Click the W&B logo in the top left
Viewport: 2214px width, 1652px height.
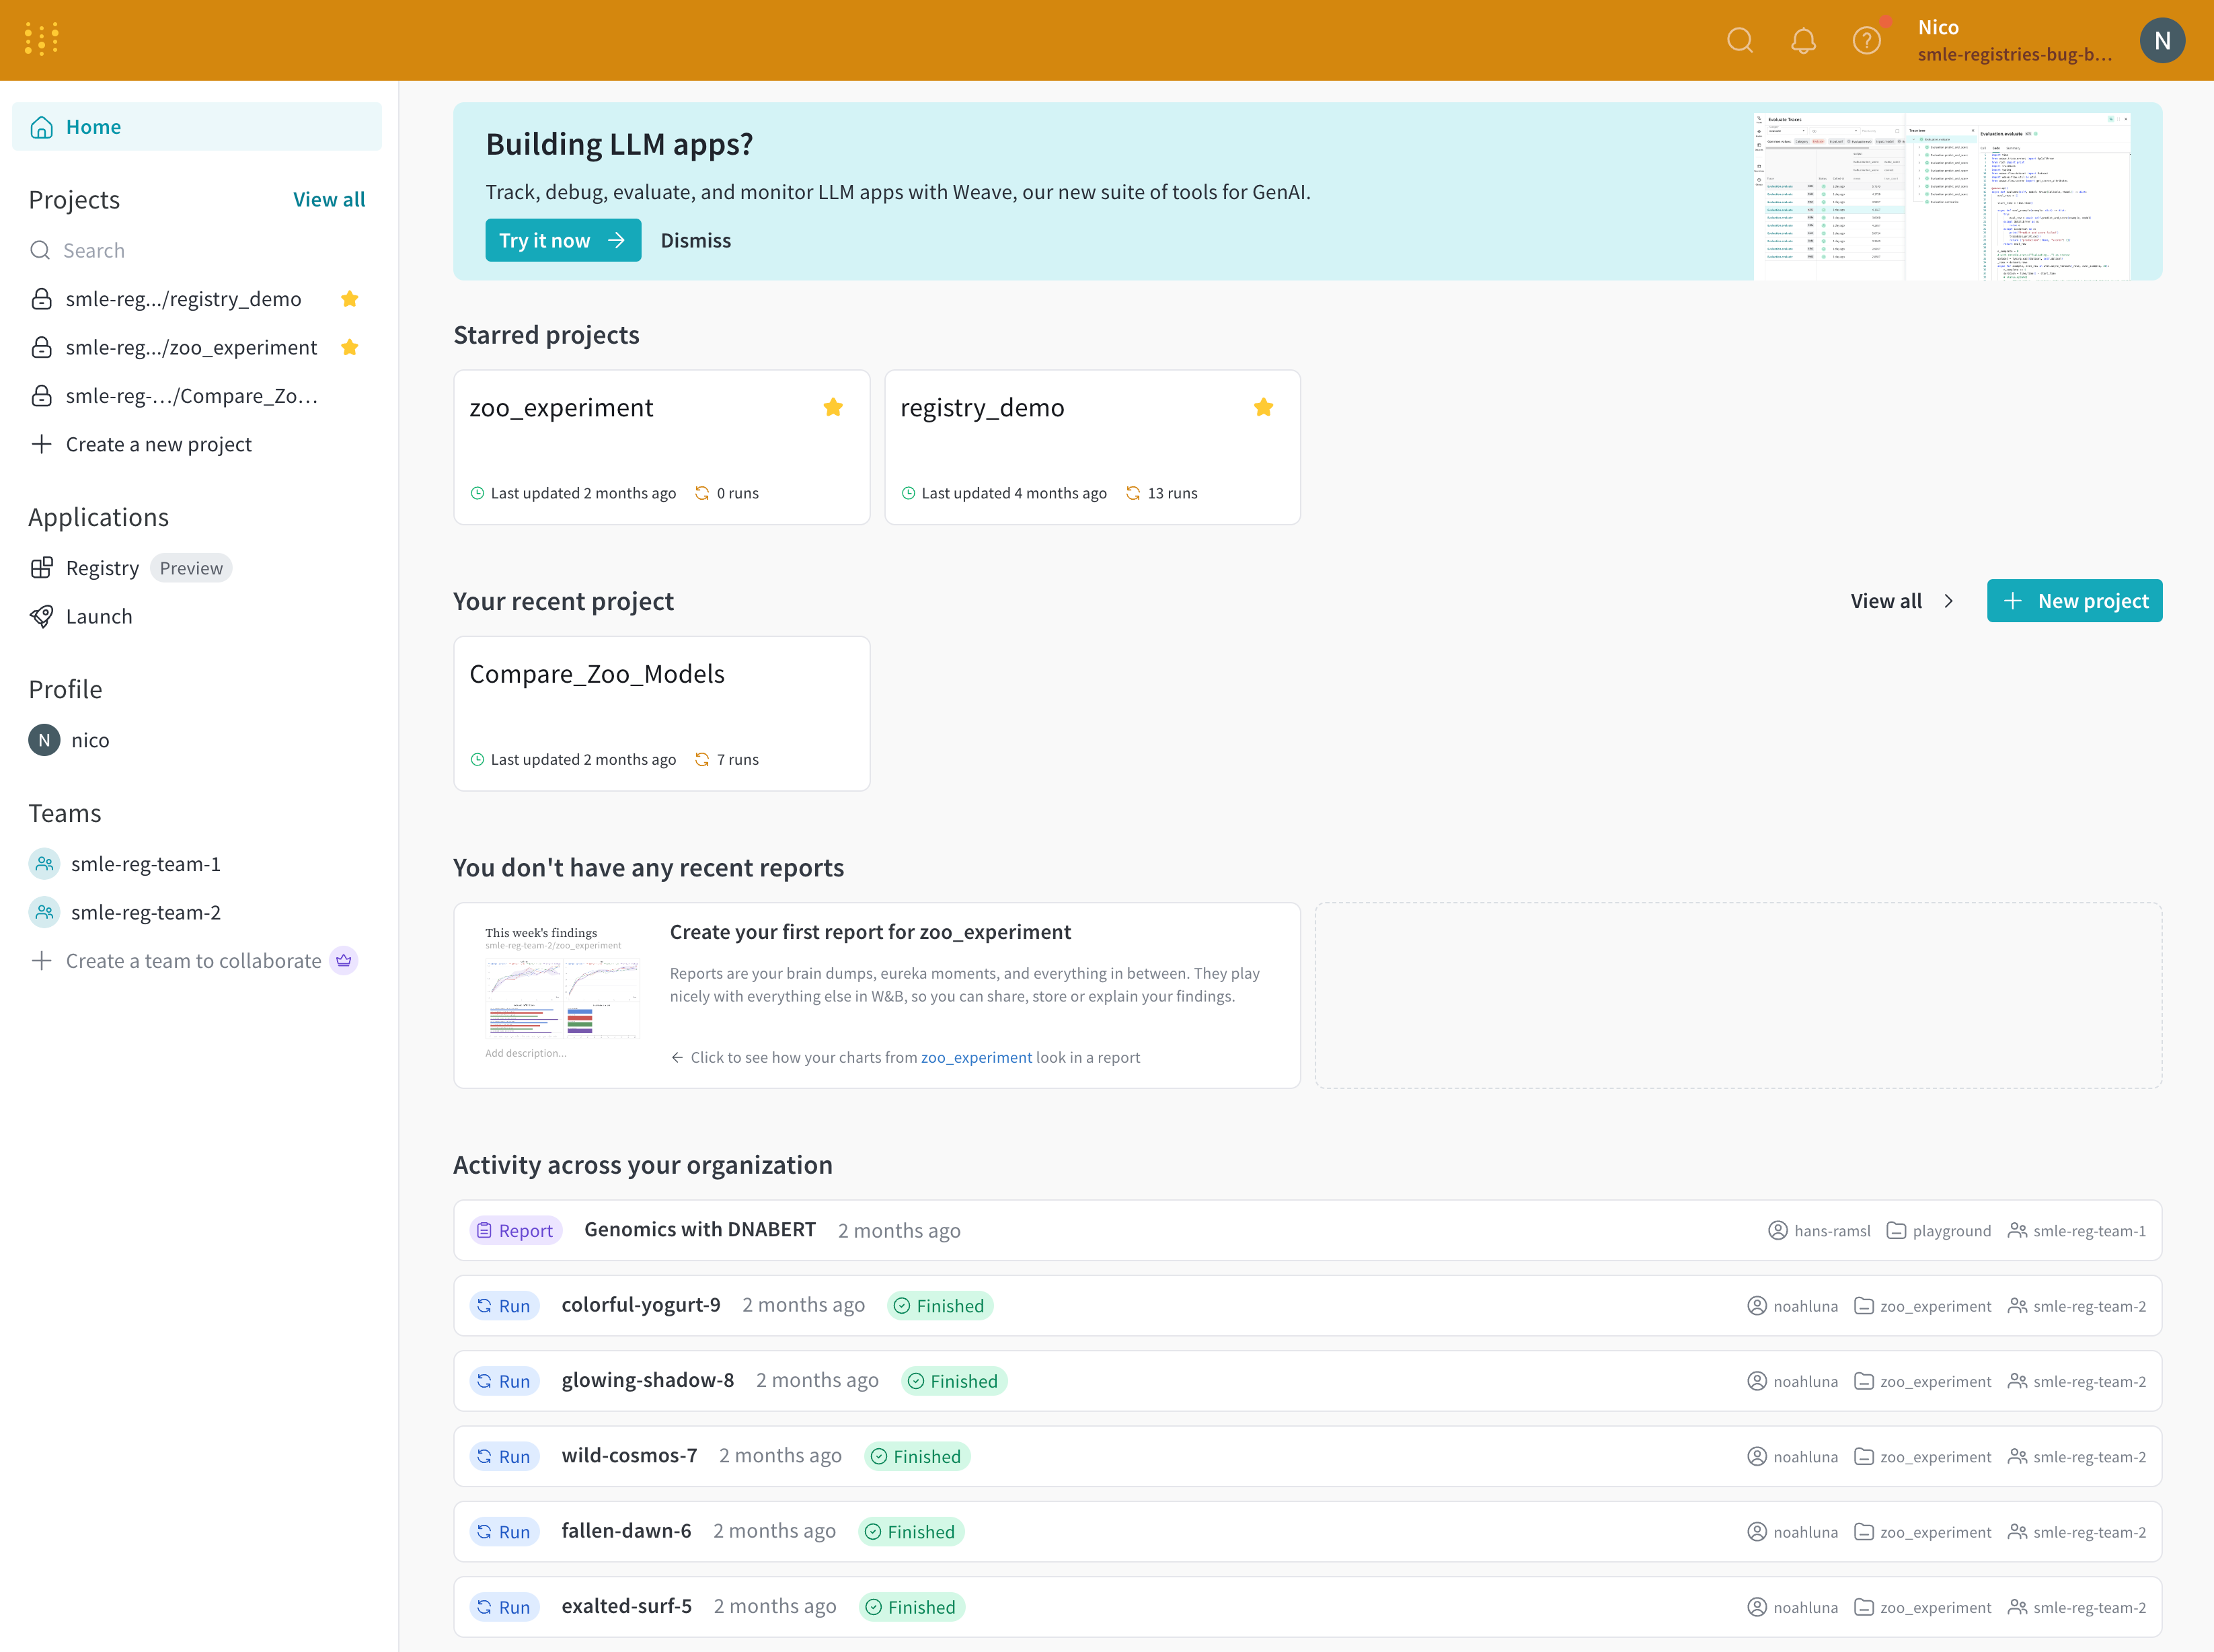[40, 39]
